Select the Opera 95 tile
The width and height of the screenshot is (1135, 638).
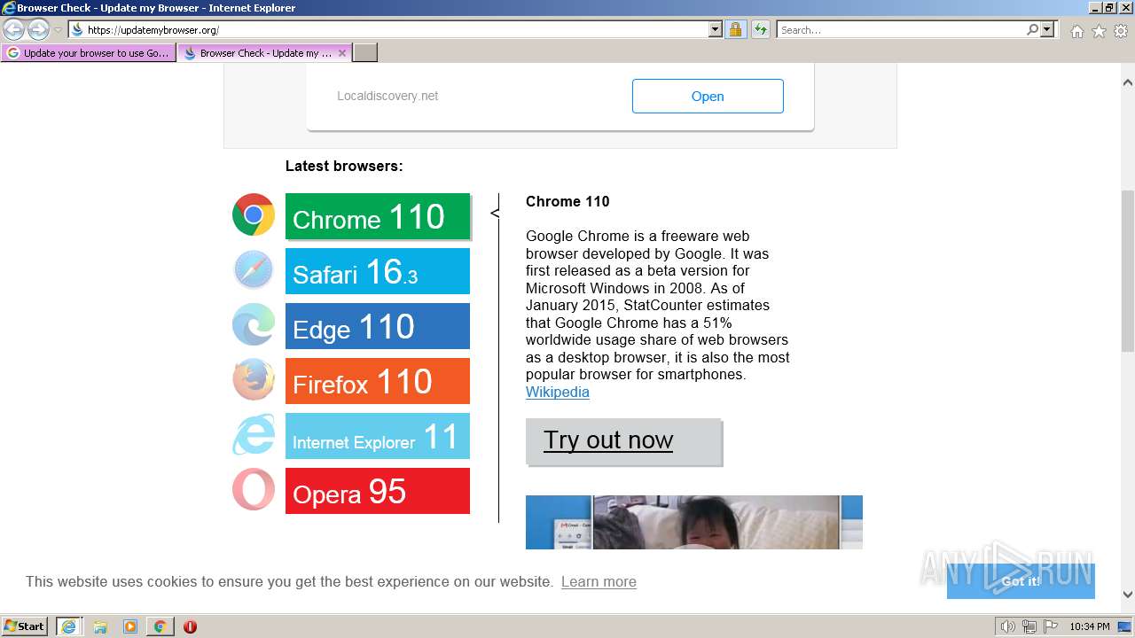point(378,491)
